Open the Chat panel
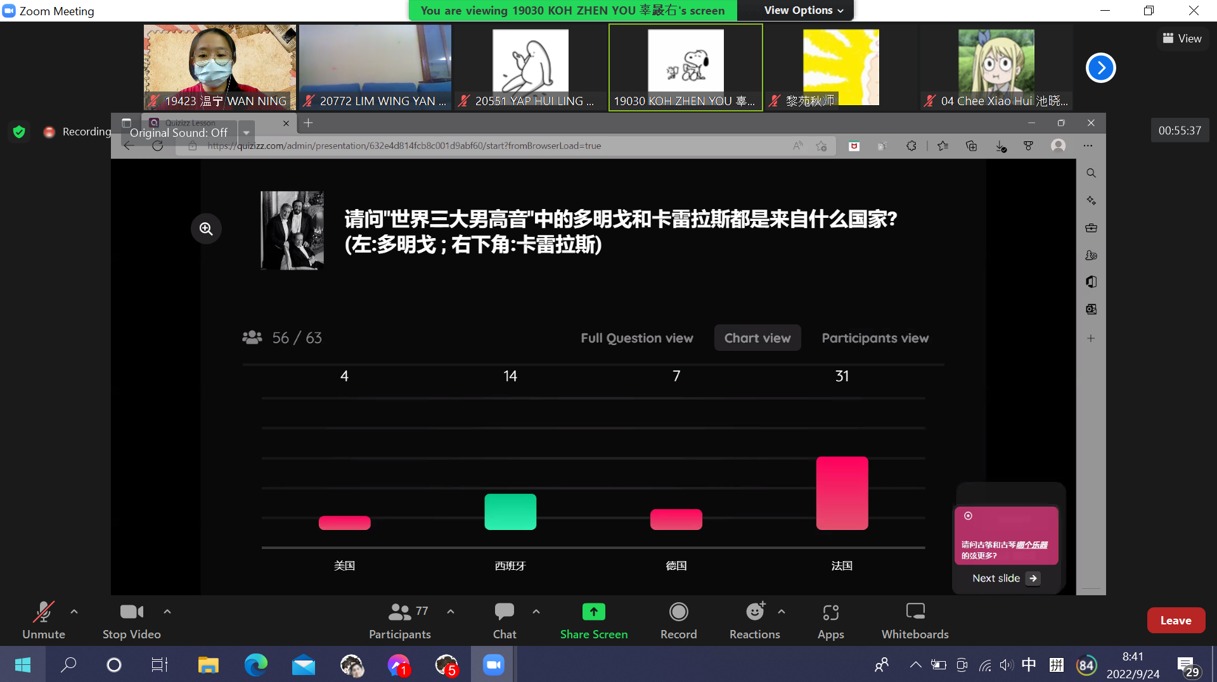1217x682 pixels. pos(505,620)
